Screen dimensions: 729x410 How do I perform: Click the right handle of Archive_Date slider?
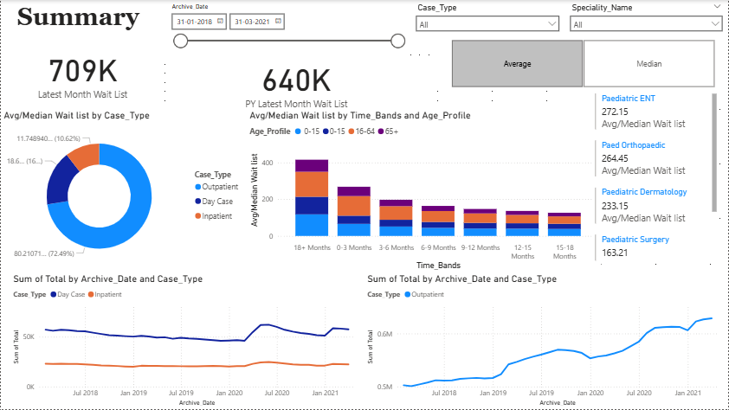tap(397, 41)
